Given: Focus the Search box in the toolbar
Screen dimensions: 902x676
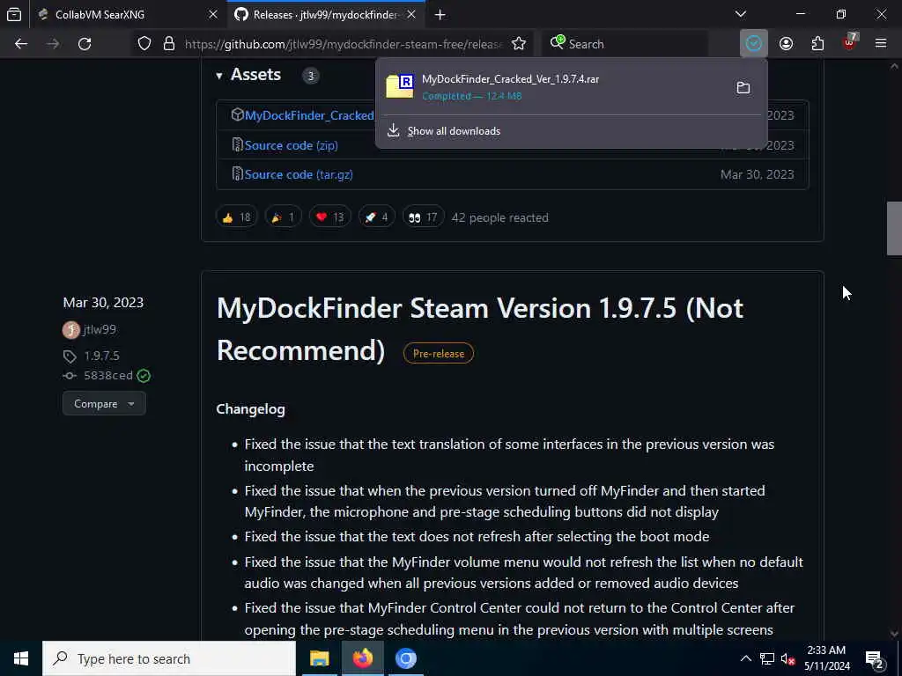Looking at the screenshot, I should [x=625, y=44].
